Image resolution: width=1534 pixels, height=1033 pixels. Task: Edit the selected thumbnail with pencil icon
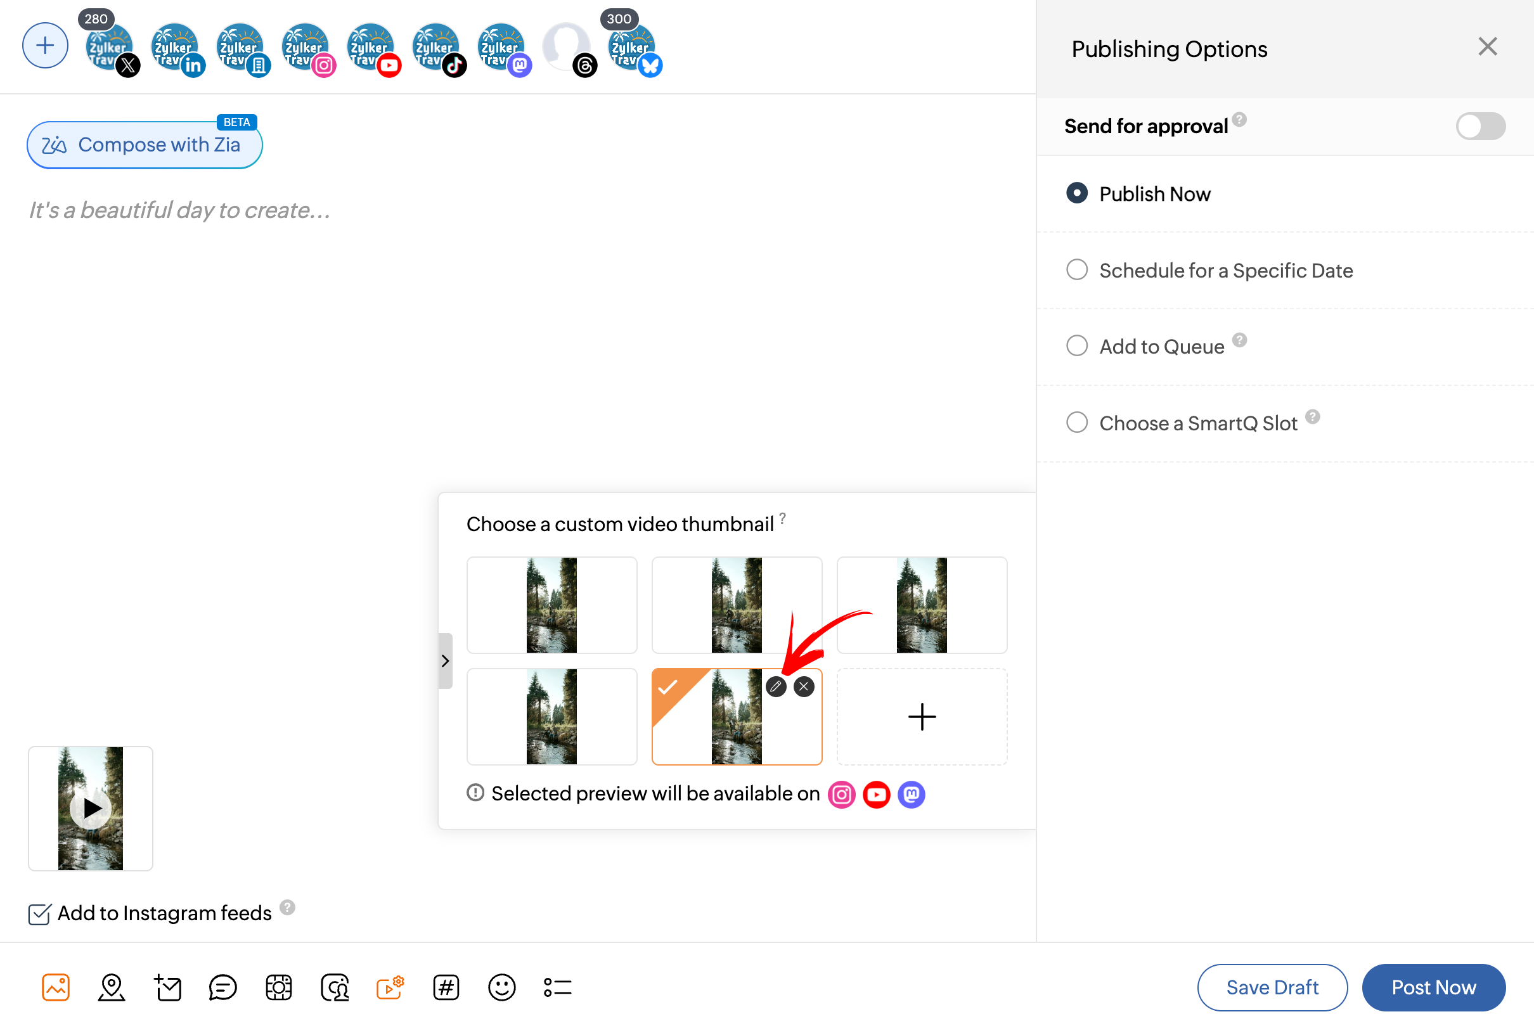(776, 686)
